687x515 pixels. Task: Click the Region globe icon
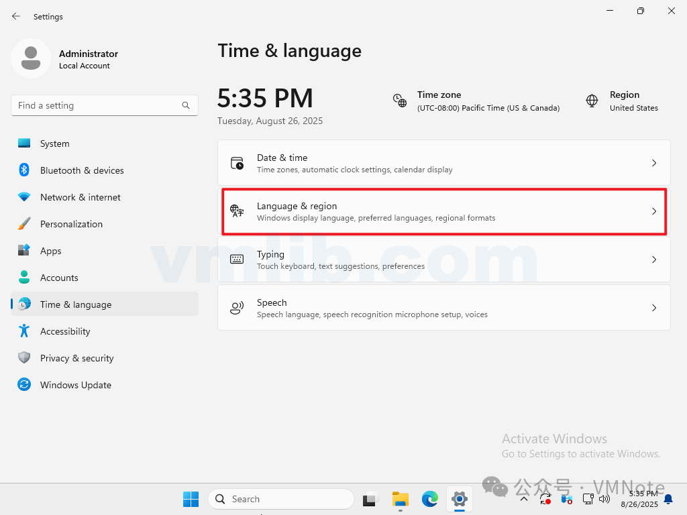(x=592, y=101)
